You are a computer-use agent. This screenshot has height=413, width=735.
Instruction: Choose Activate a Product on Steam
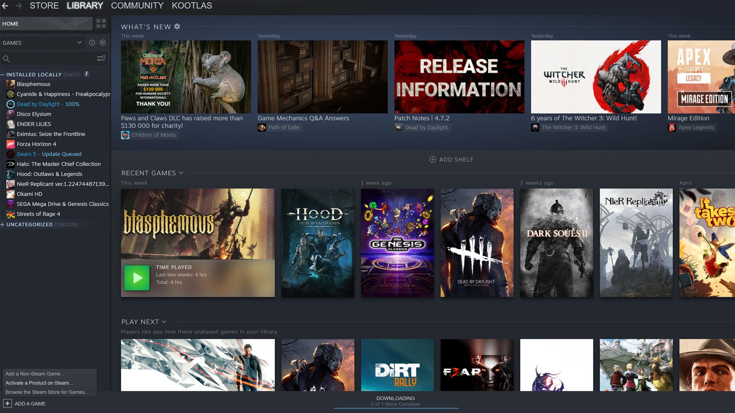click(x=49, y=383)
